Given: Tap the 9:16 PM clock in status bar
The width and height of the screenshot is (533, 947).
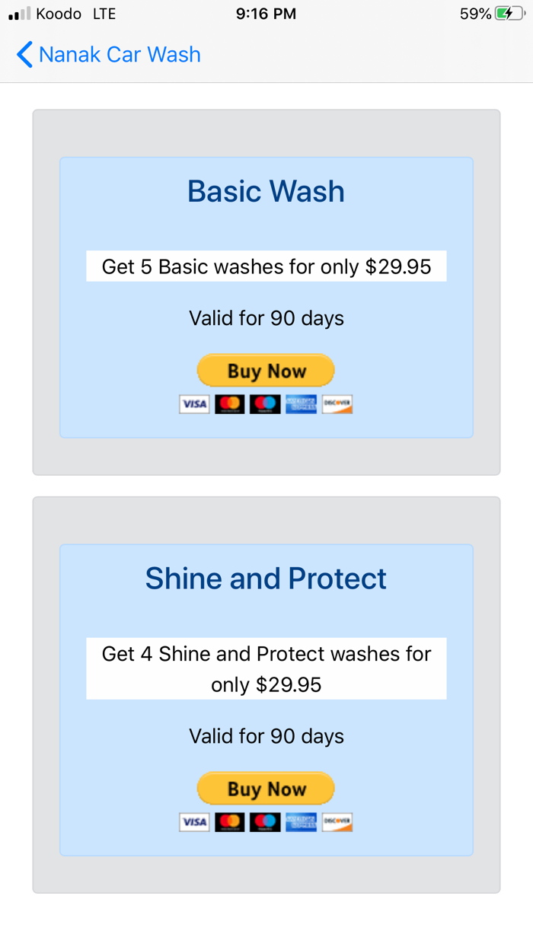Looking at the screenshot, I should pos(266,14).
